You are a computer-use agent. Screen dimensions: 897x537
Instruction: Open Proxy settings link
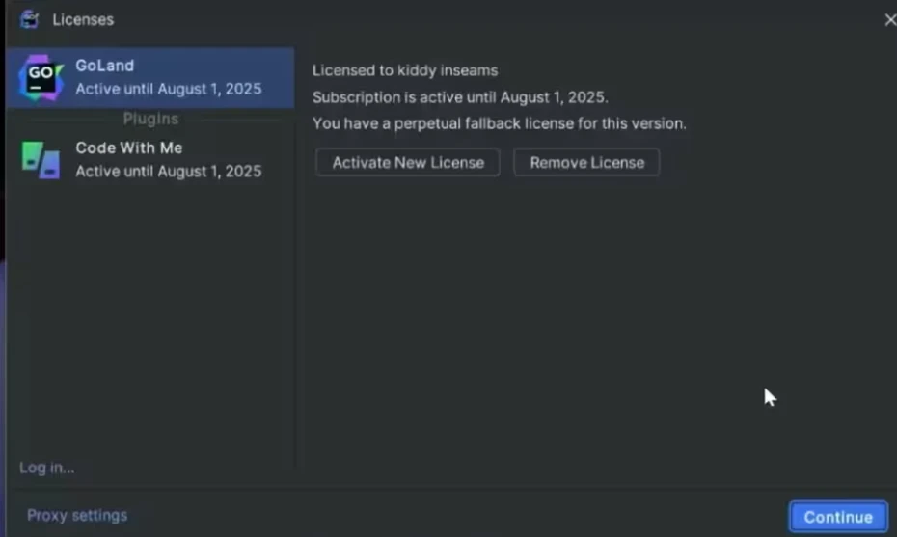pyautogui.click(x=77, y=516)
